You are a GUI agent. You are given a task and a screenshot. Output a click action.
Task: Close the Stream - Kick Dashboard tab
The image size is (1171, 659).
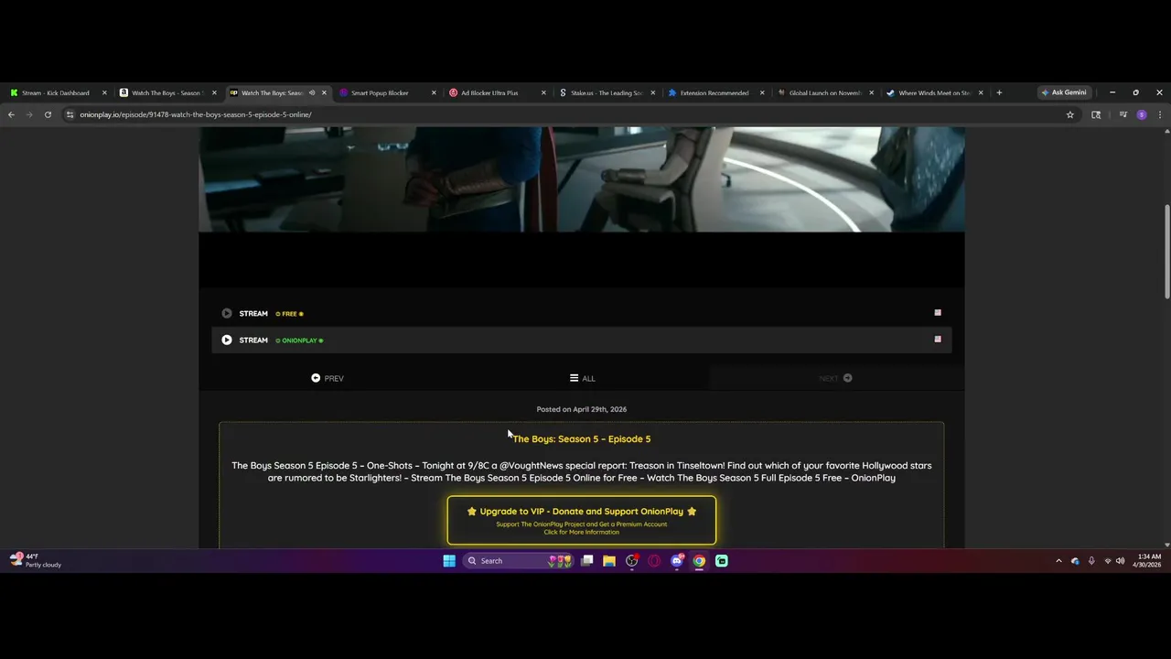coord(104,92)
